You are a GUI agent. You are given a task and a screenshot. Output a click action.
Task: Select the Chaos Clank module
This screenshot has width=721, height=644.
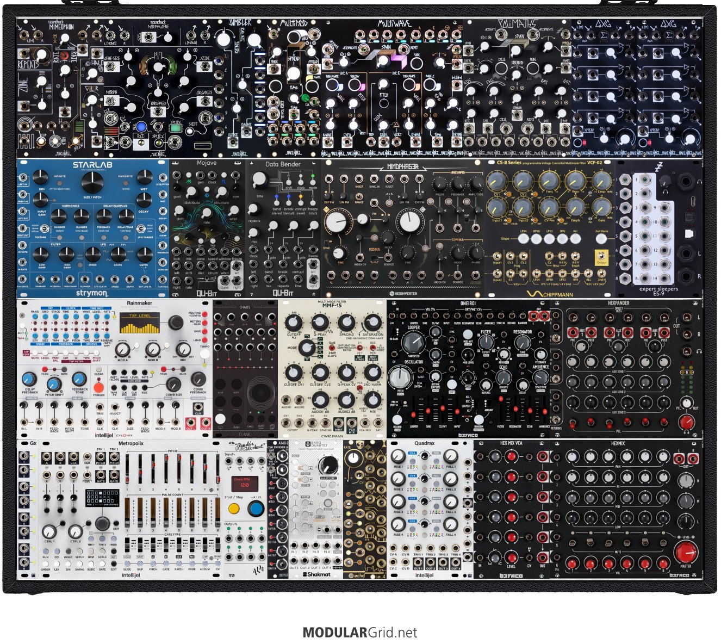(x=245, y=369)
